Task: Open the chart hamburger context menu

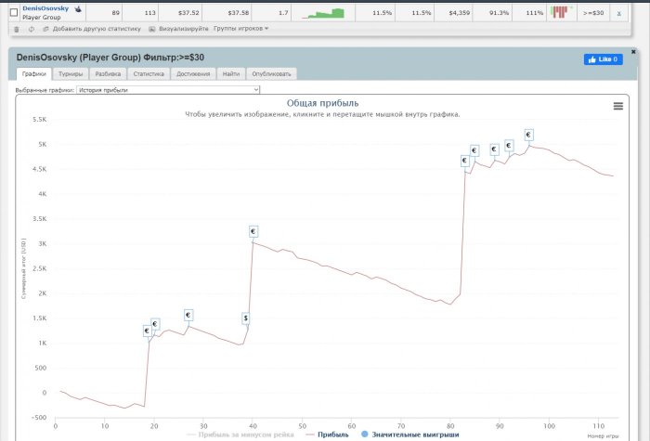Action: coord(618,106)
